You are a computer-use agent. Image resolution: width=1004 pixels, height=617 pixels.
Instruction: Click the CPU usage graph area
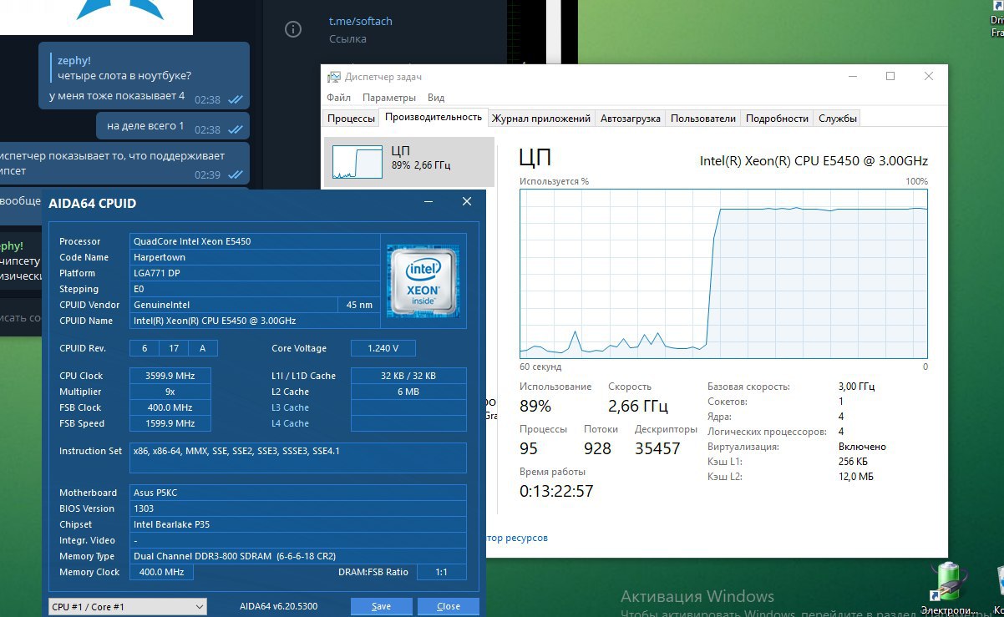[x=723, y=274]
